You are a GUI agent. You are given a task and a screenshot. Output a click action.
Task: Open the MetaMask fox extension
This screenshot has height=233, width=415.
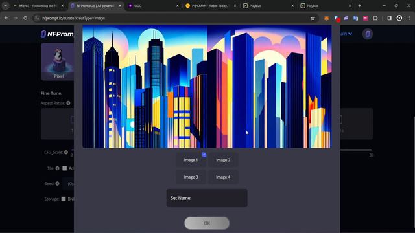(327, 18)
